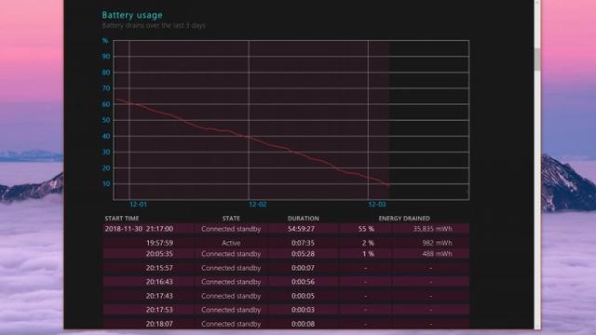Click the 0:00:05 duration value
This screenshot has width=596, height=335.
(303, 296)
